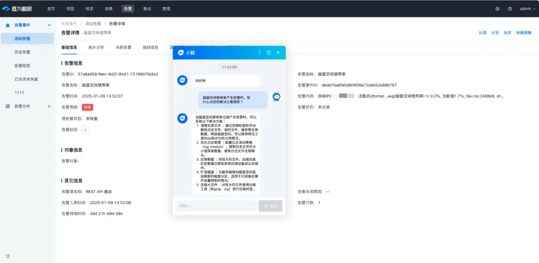Click the AI logo in the chat header
Image resolution: width=539 pixels, height=263 pixels.
181,52
